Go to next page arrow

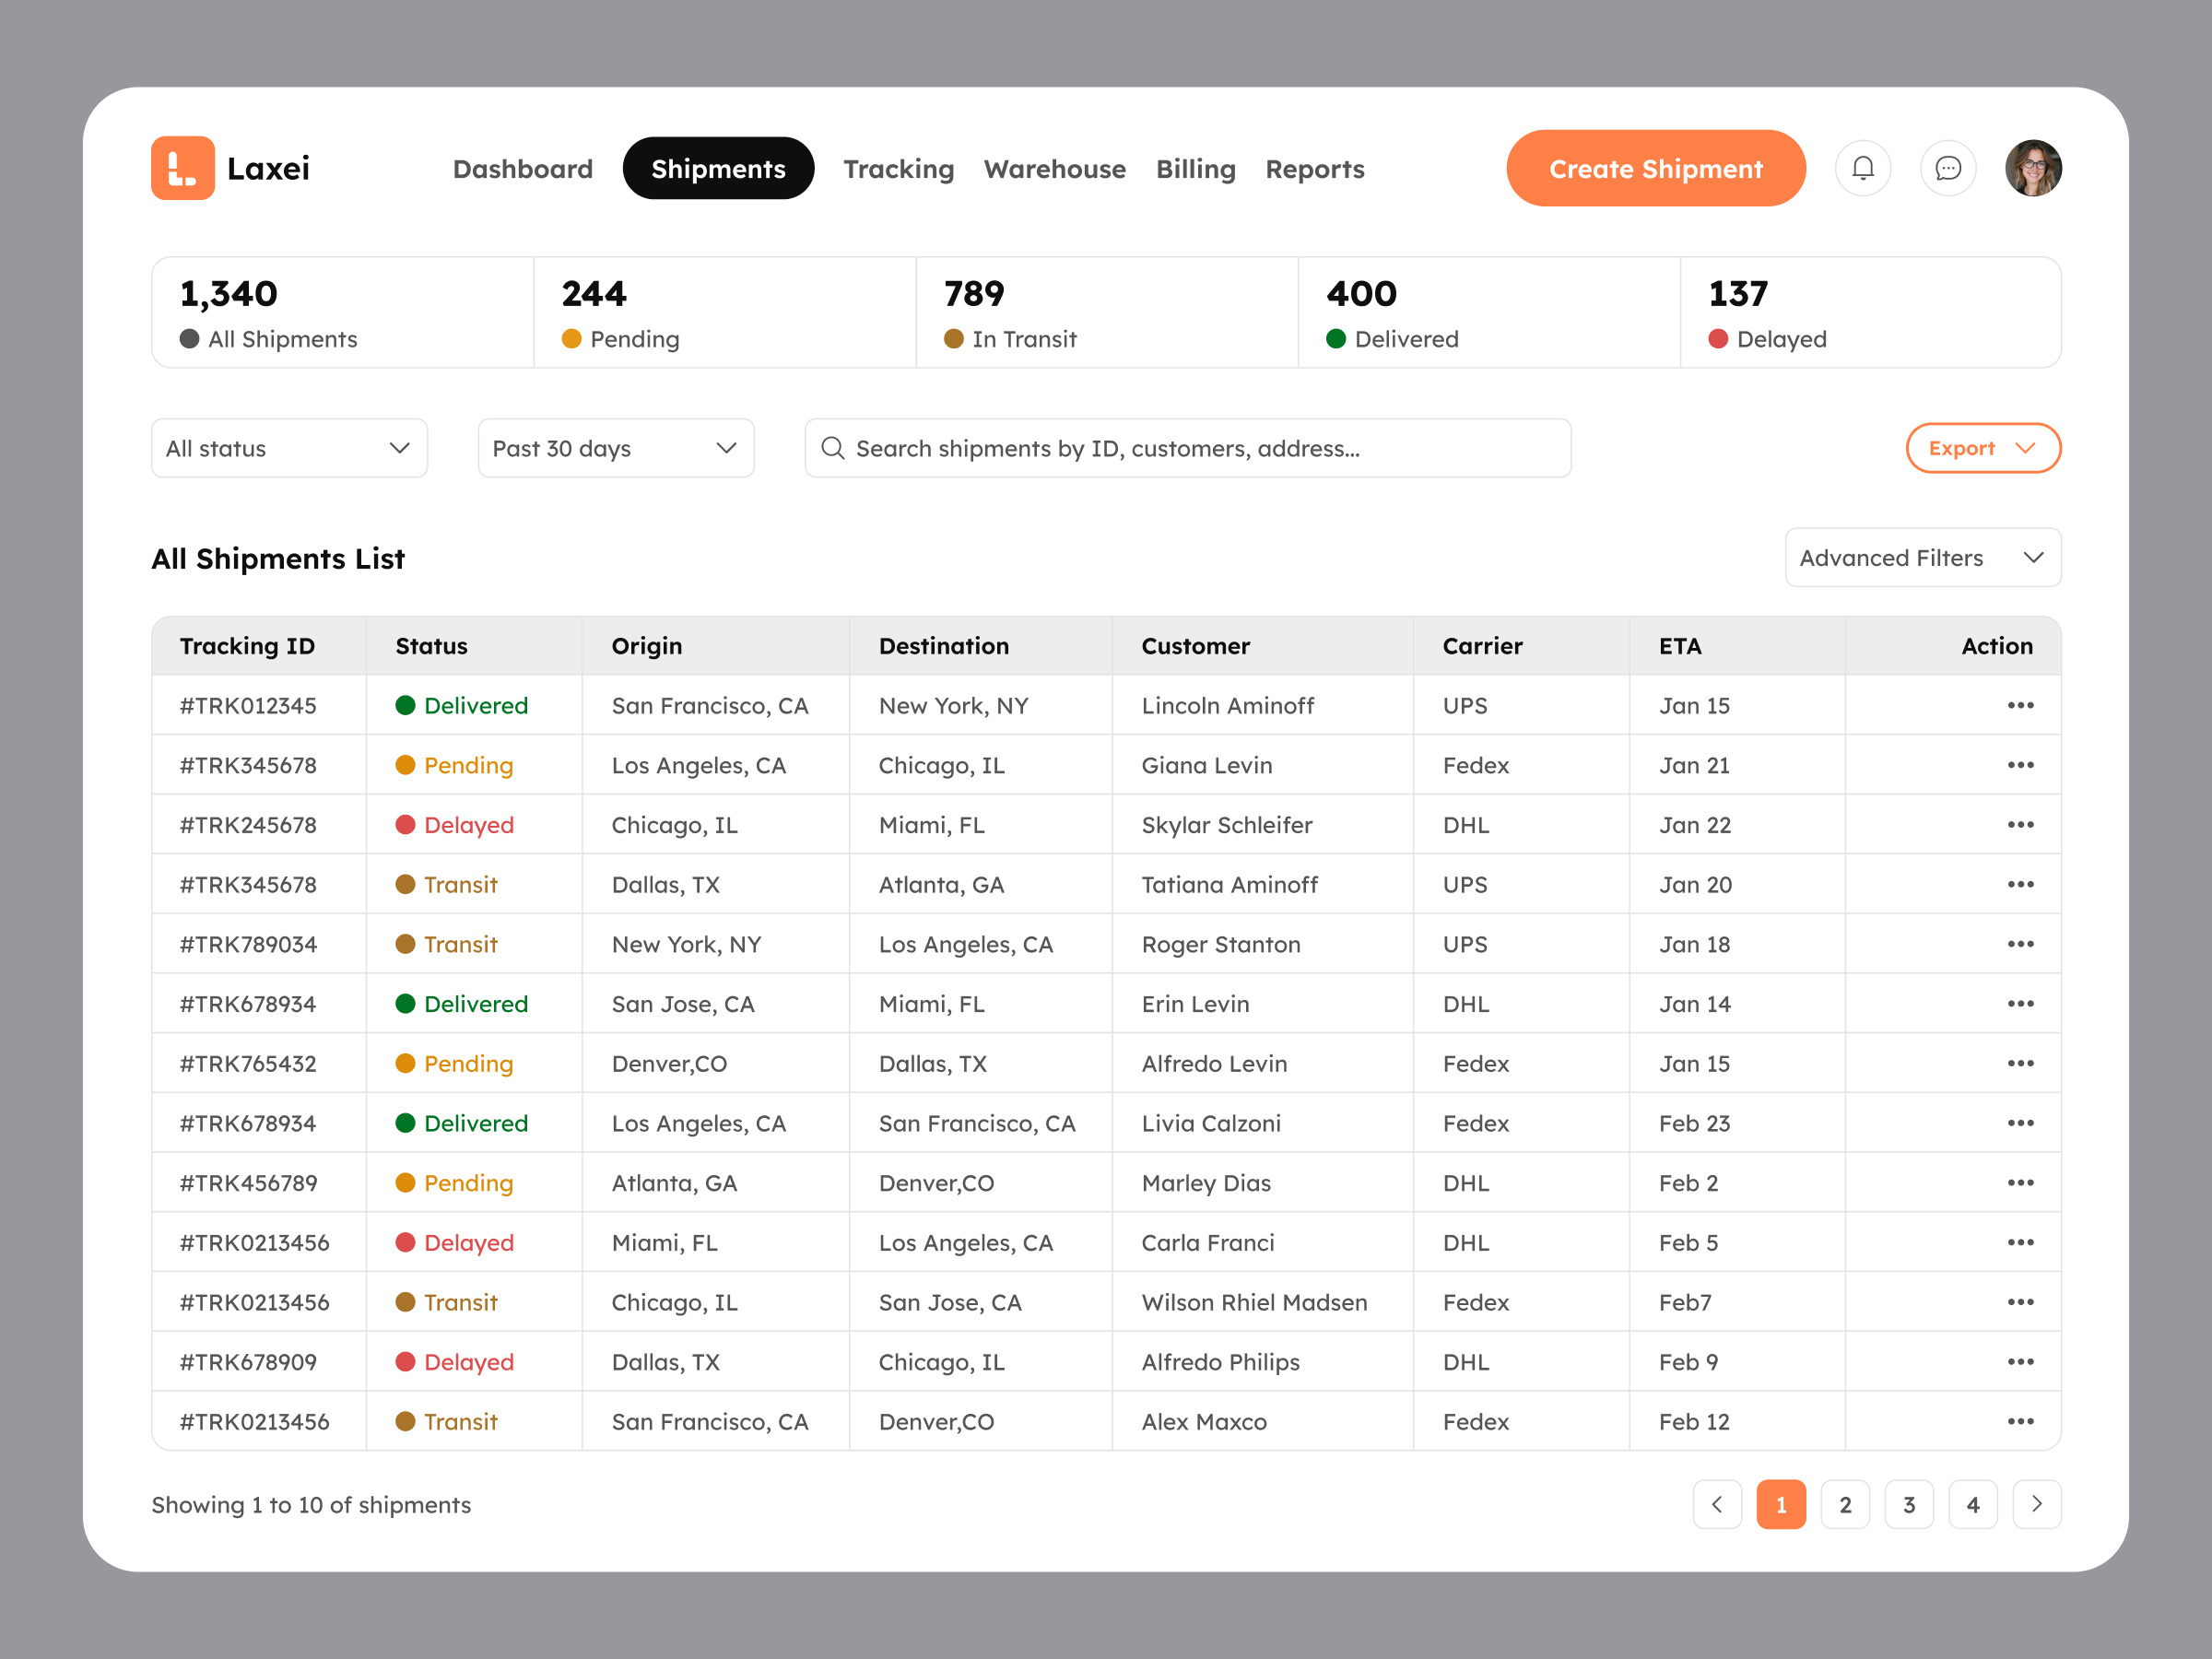click(x=2036, y=1504)
